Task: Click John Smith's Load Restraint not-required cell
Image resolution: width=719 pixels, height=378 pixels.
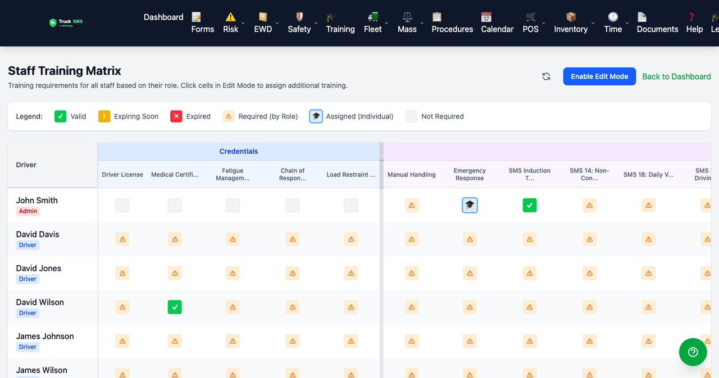Action: pos(351,206)
